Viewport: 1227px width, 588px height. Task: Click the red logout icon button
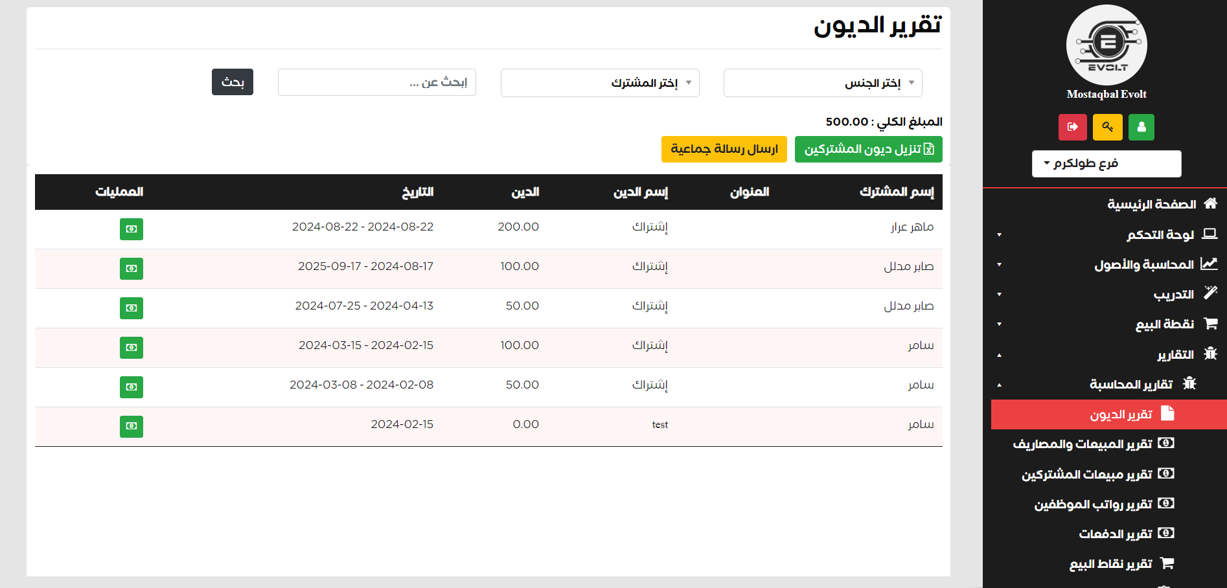1072,127
